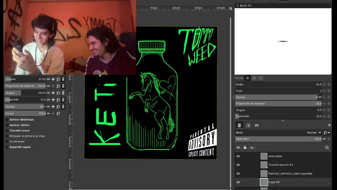This screenshot has height=190, width=337.
Task: Click the layer Opacidad slider
Action: click(278, 139)
